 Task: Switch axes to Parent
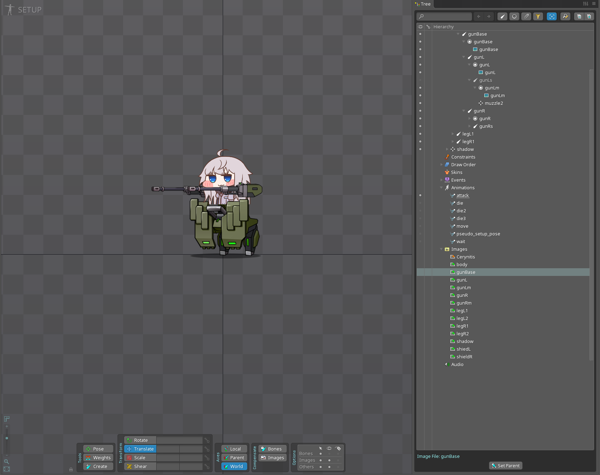[x=234, y=458]
